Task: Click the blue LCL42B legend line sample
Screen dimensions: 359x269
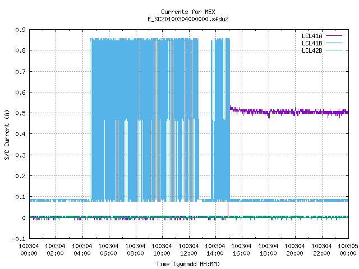Action: click(x=334, y=50)
